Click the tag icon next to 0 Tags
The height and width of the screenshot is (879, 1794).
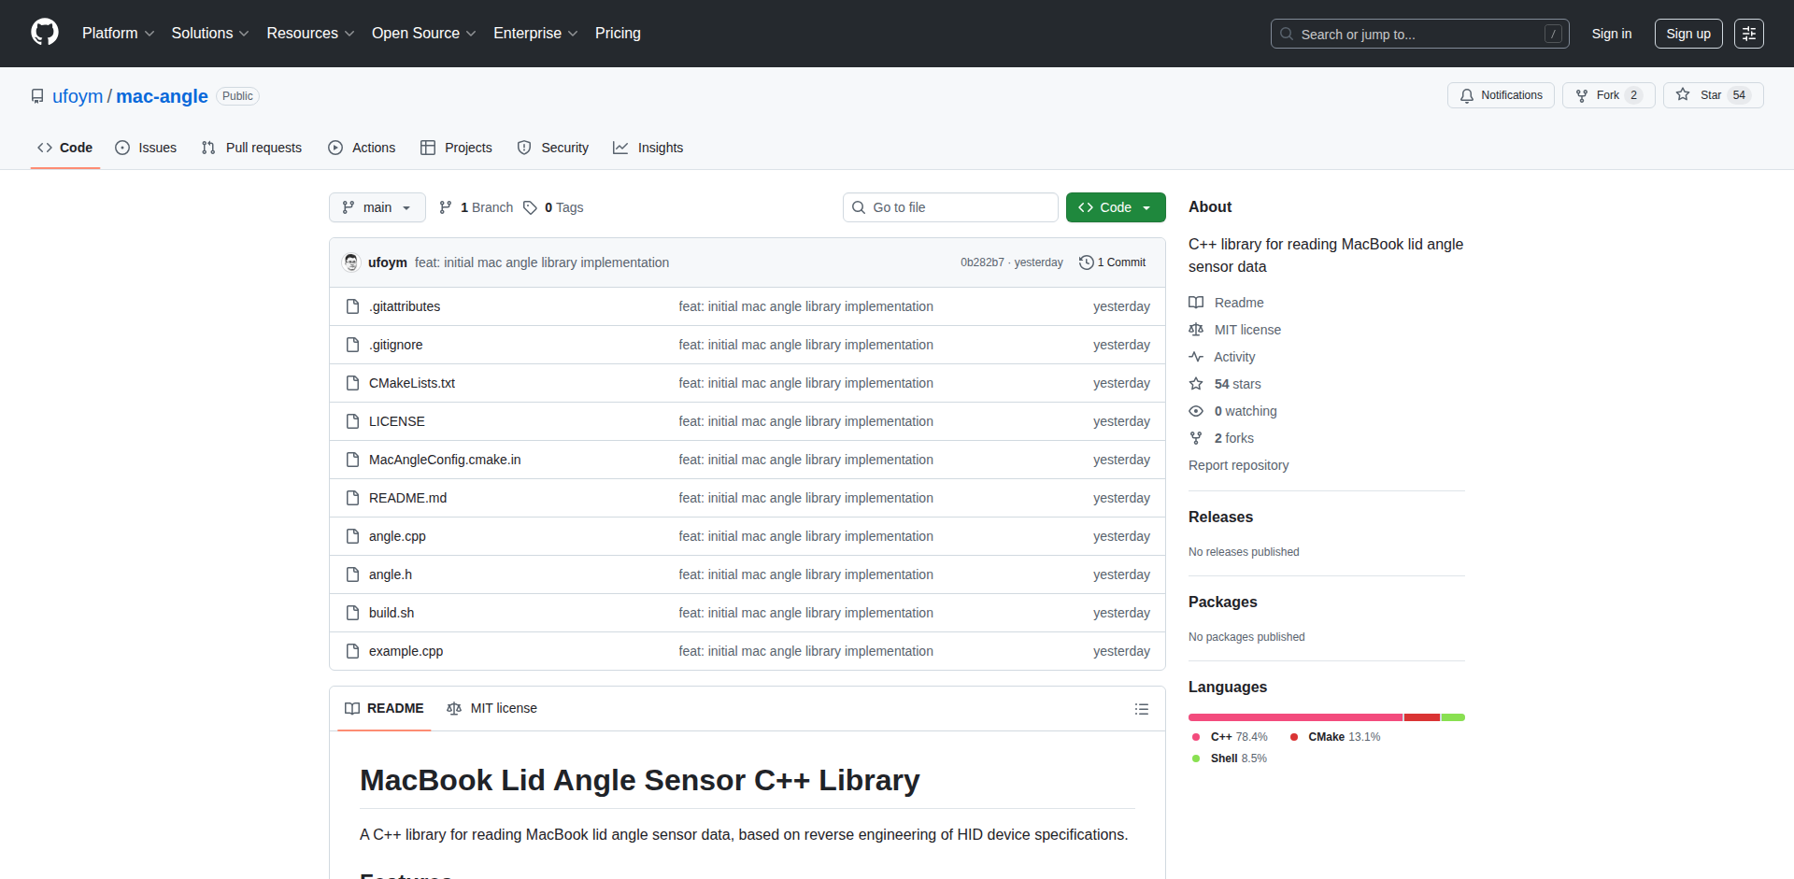[x=530, y=207]
